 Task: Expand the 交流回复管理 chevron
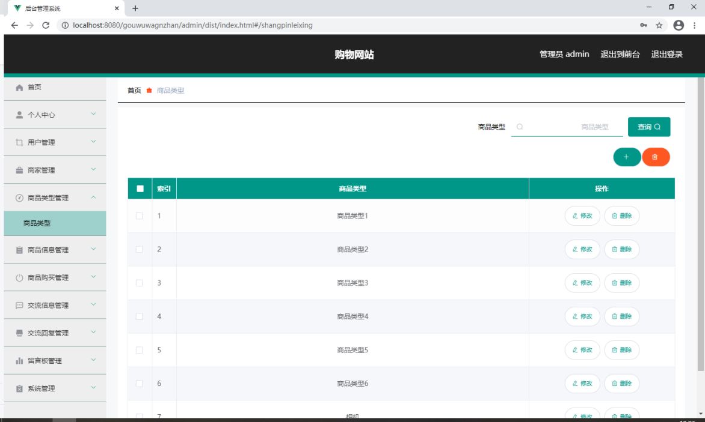93,333
